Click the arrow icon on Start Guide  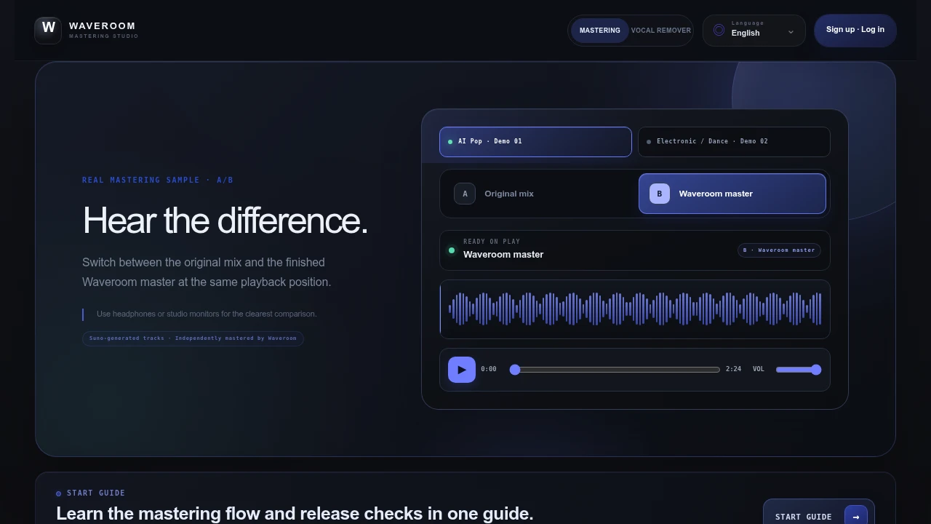(x=856, y=516)
